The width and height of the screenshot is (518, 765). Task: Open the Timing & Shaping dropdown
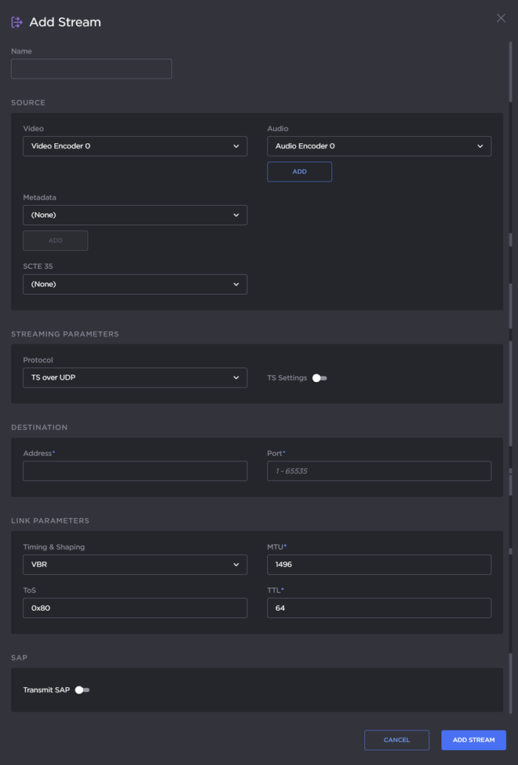coord(134,565)
